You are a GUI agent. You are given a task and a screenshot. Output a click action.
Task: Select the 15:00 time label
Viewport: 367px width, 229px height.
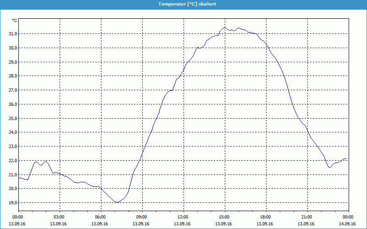click(x=224, y=217)
